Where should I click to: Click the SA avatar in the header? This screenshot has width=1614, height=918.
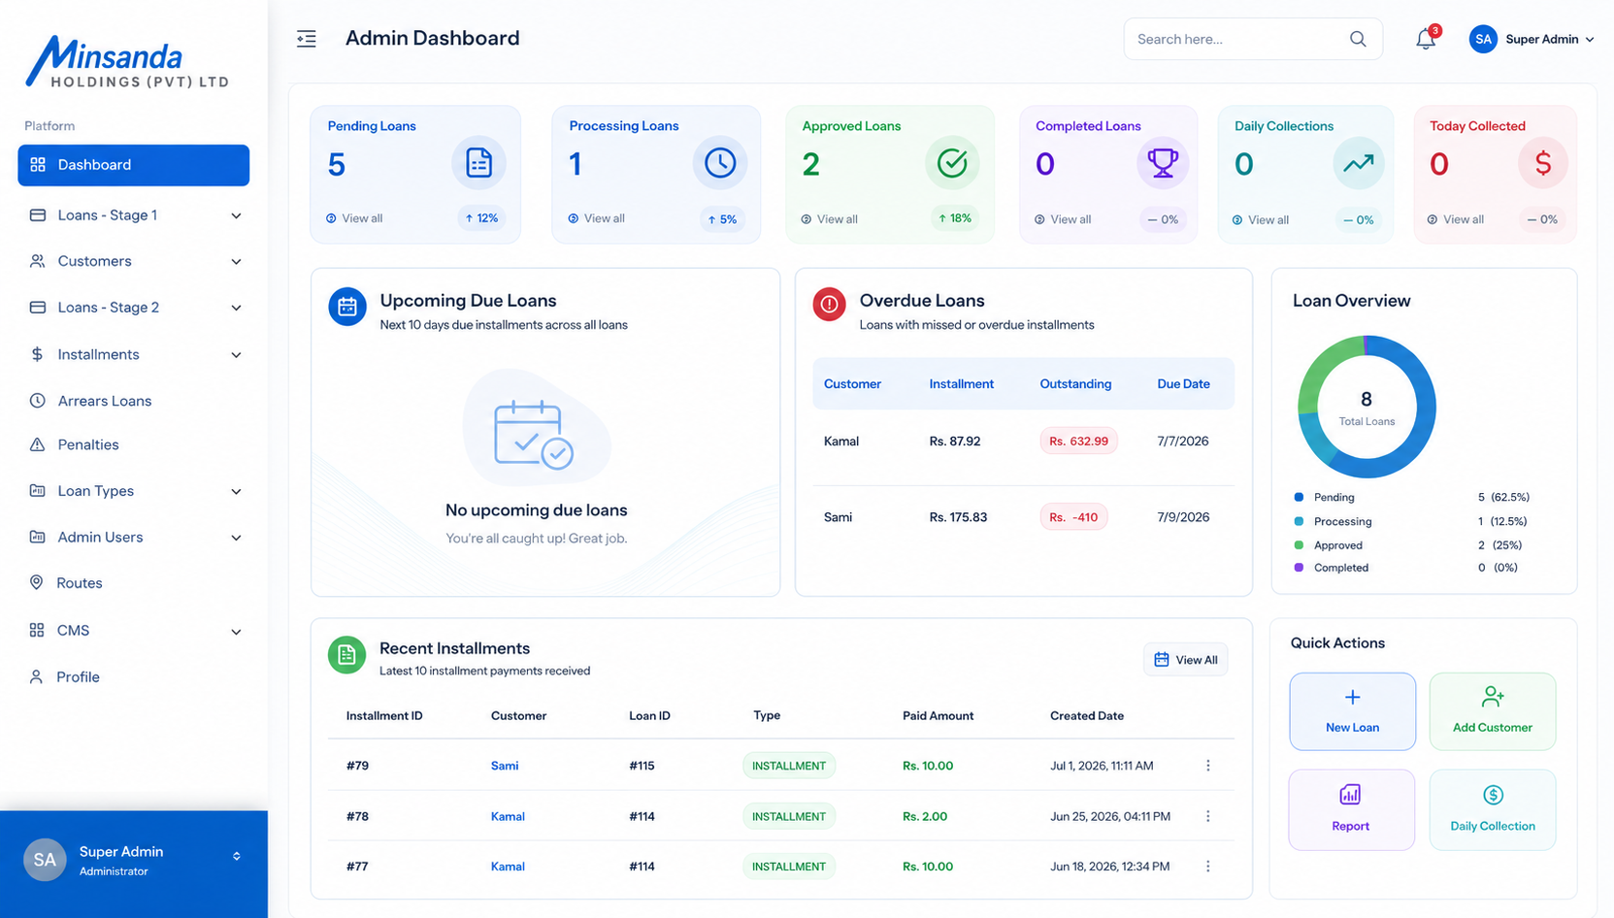(x=1483, y=39)
